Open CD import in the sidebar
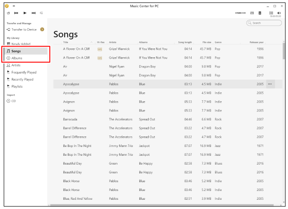Image resolution: width=288 pixels, height=209 pixels. [14, 101]
